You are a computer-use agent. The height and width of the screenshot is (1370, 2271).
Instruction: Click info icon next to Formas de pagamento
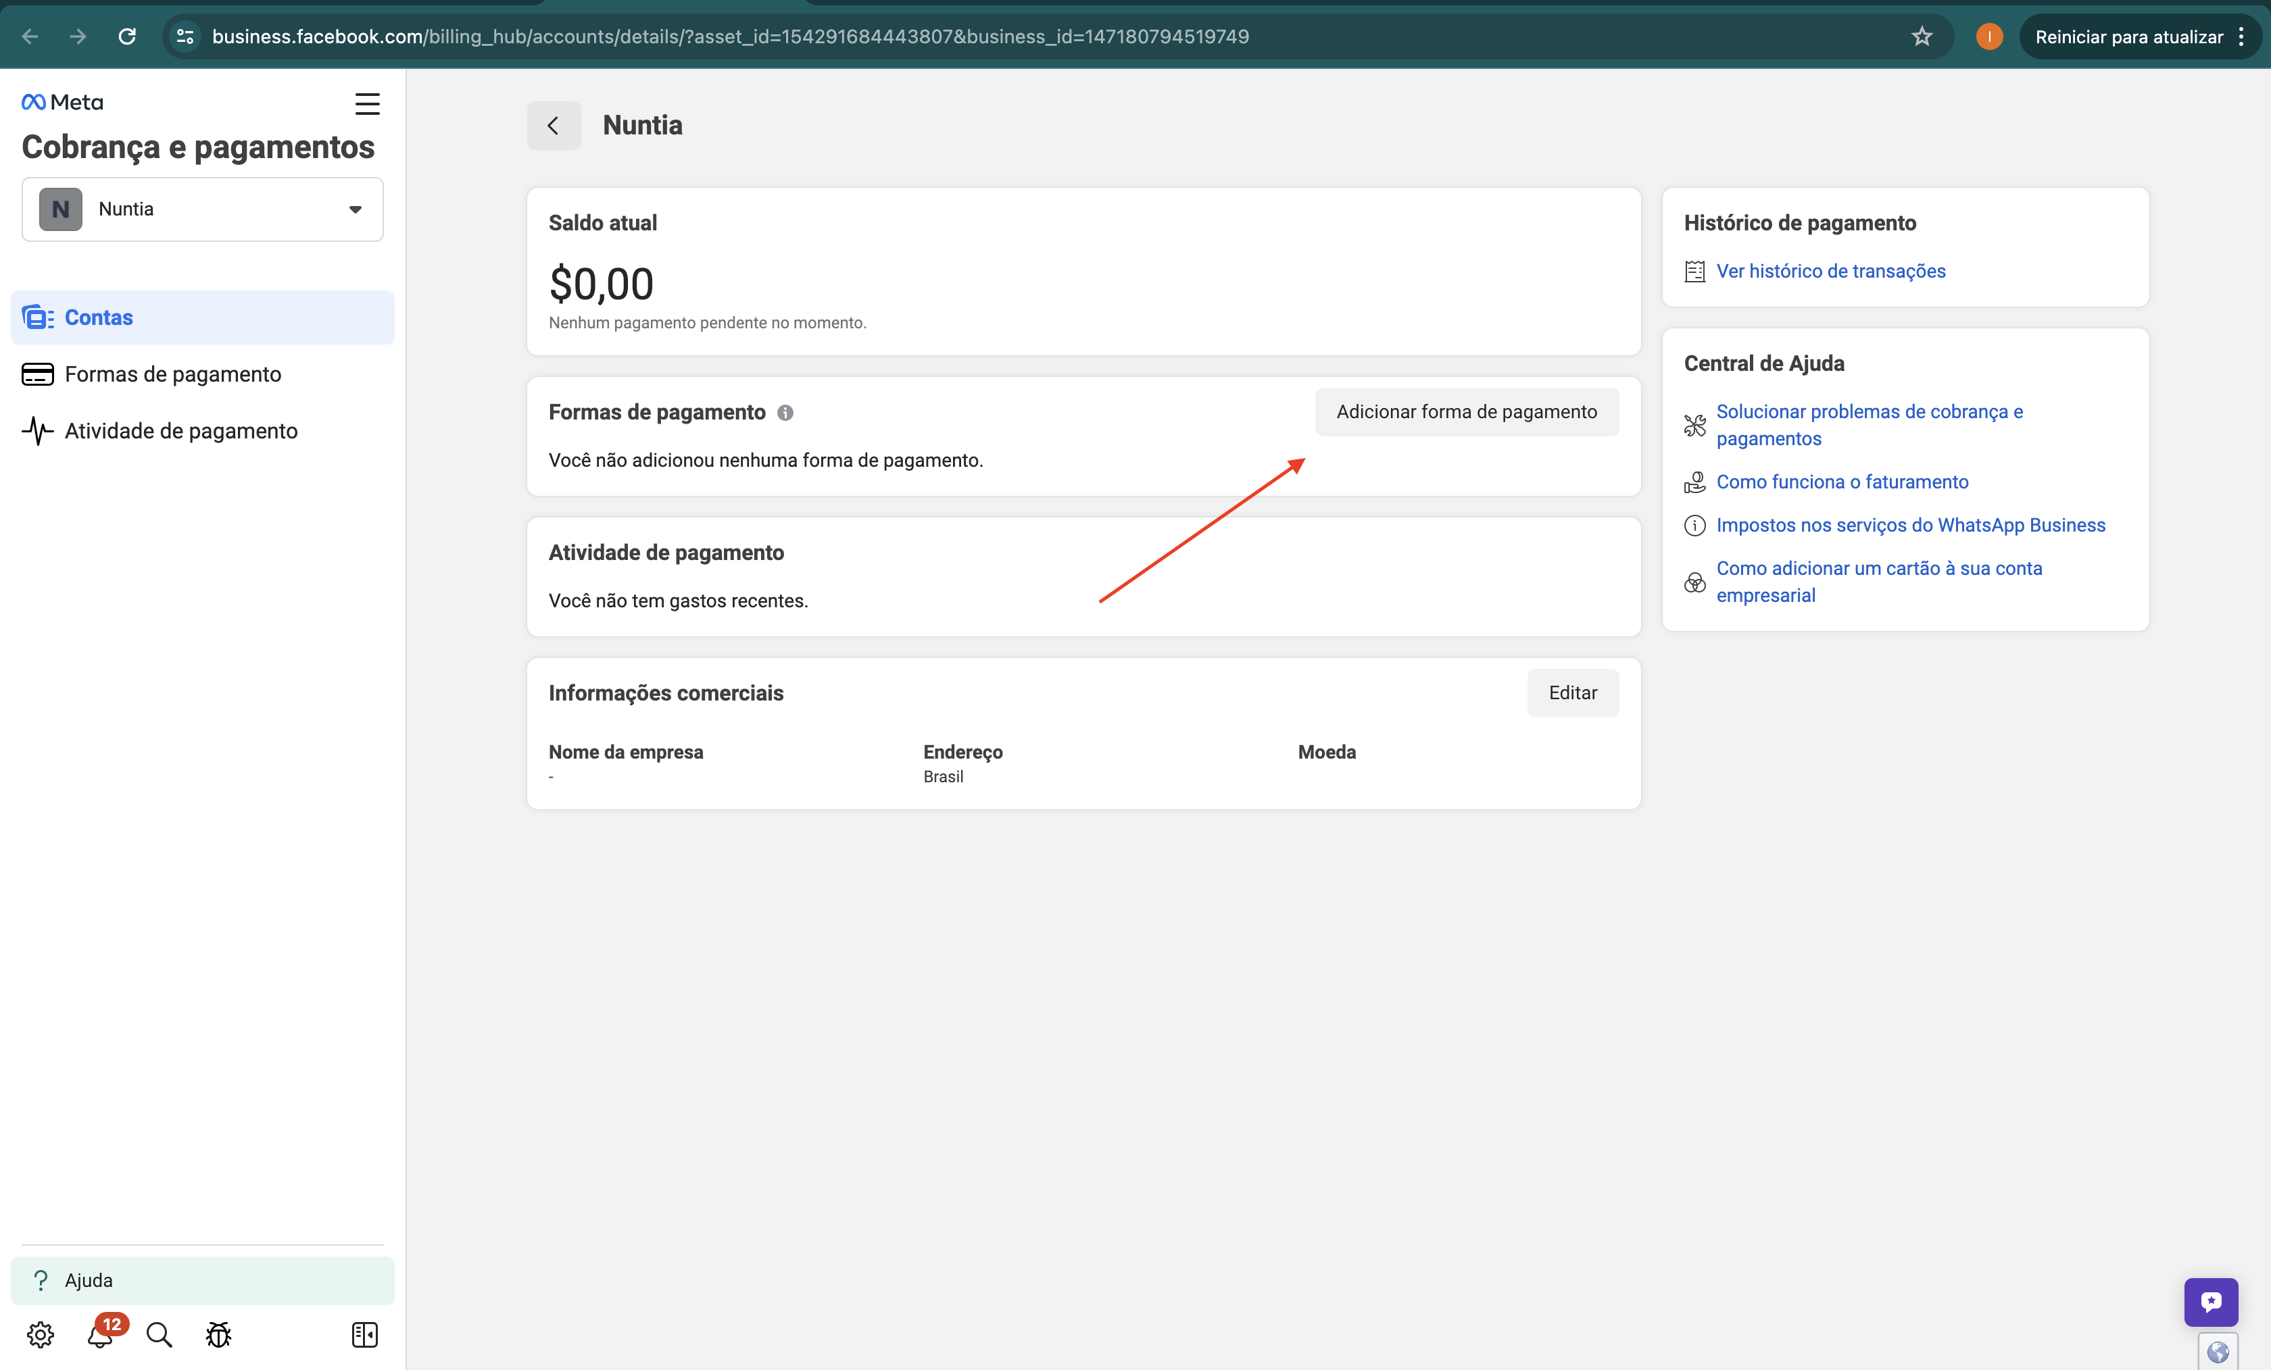[785, 413]
